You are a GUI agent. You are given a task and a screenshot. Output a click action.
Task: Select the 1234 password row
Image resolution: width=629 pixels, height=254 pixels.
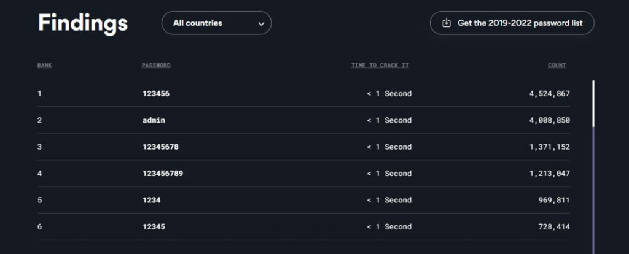[303, 200]
